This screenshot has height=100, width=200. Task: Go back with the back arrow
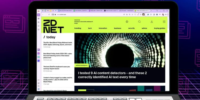click(x=43, y=14)
